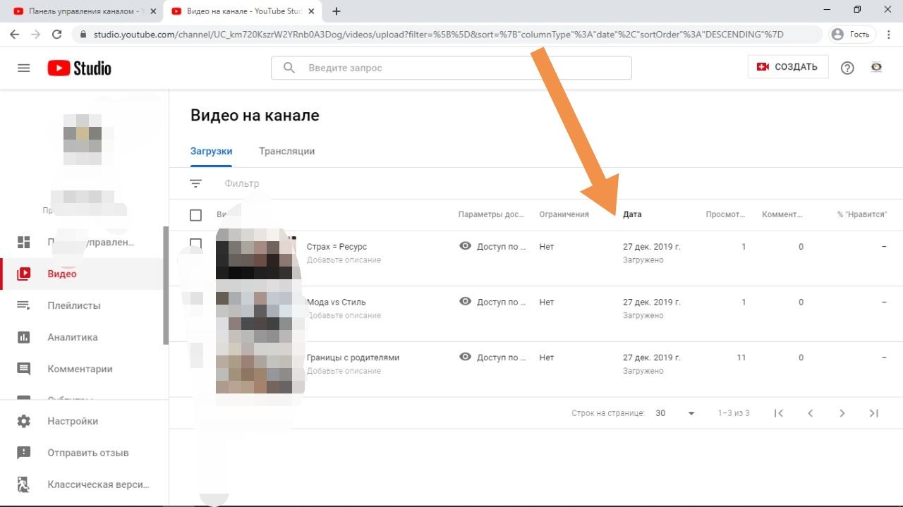
Task: Go to the next page arrow
Action: [x=842, y=413]
